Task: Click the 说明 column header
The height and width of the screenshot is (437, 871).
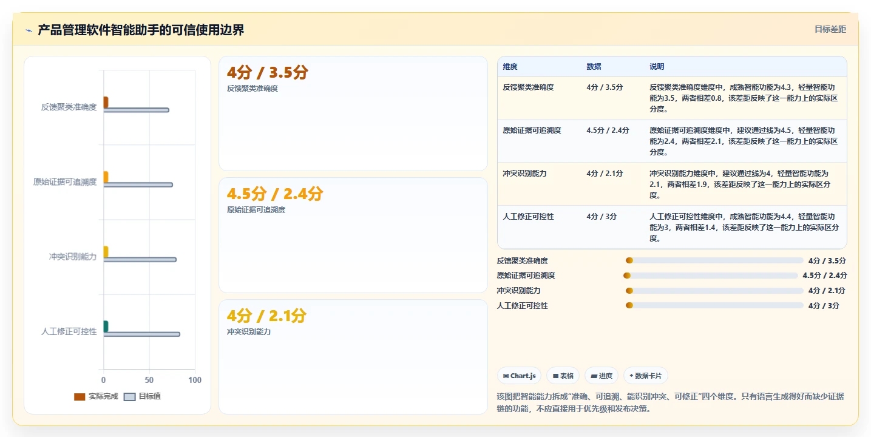Action: (657, 67)
